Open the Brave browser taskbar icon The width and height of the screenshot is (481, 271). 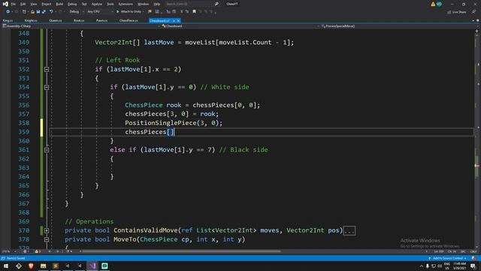coord(31,266)
